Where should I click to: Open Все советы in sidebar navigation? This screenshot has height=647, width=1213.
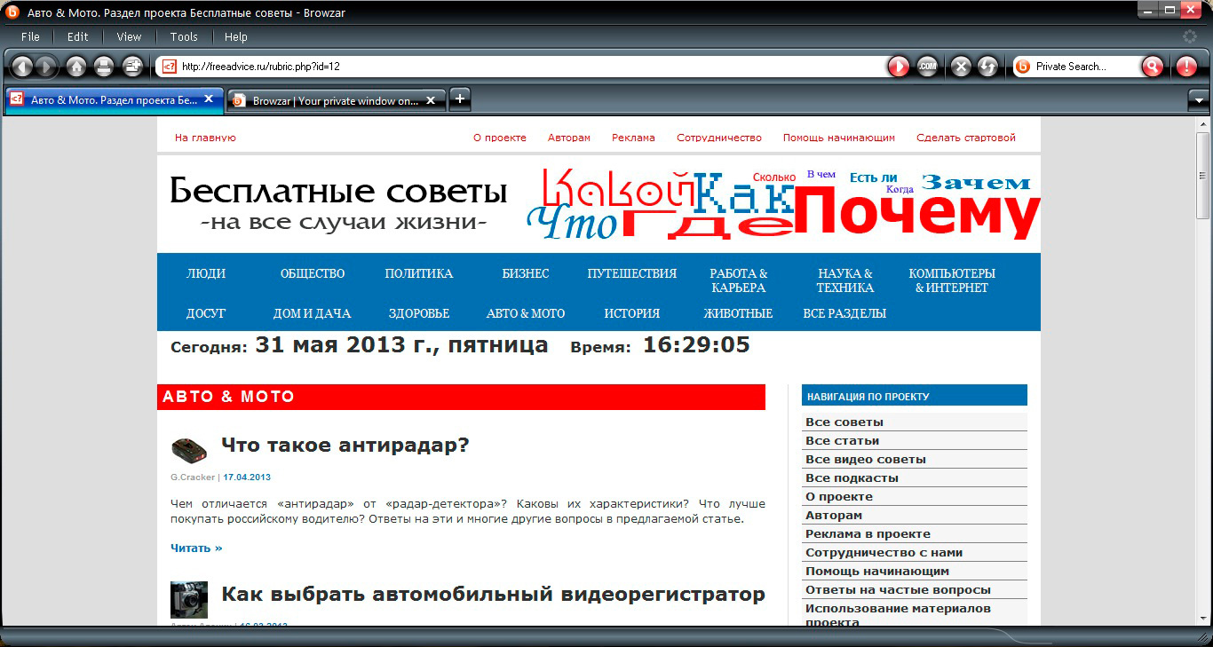(x=844, y=422)
